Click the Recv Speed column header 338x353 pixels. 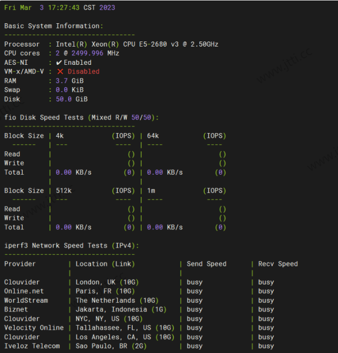tap(278, 263)
